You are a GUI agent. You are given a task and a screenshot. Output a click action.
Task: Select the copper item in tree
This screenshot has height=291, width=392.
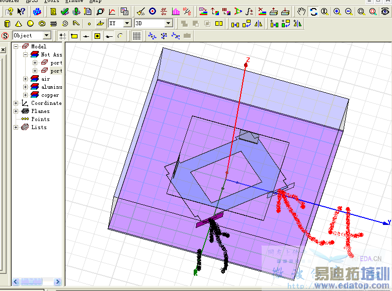[x=50, y=95]
